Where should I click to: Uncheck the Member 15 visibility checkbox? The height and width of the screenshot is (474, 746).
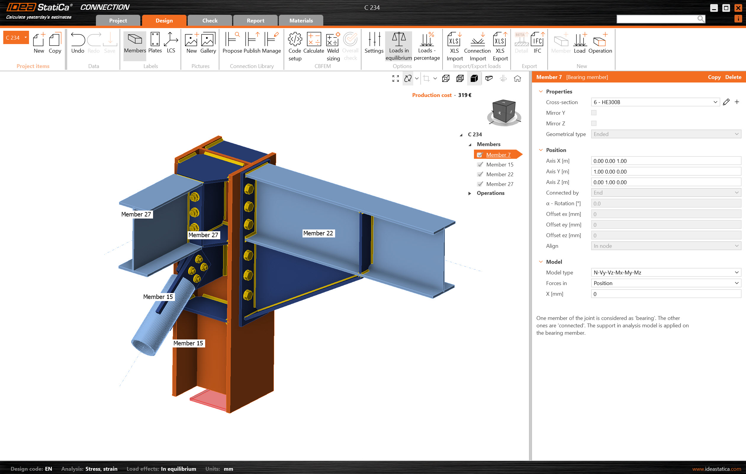click(480, 165)
